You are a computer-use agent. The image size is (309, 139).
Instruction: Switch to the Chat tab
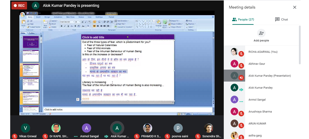(x=281, y=19)
